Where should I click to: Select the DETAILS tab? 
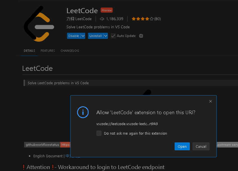[29, 51]
